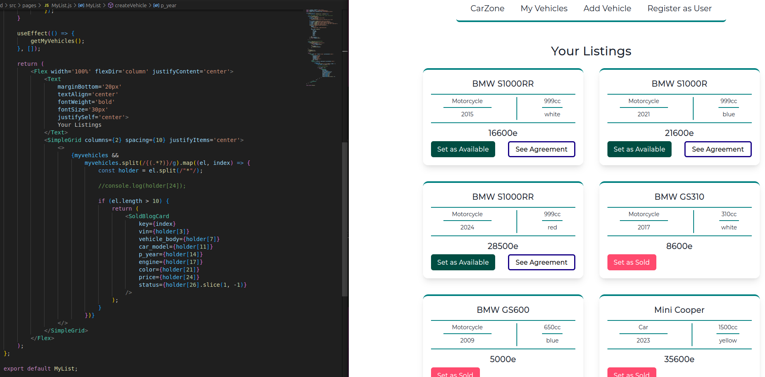
Task: Click Register as User link
Action: point(679,8)
